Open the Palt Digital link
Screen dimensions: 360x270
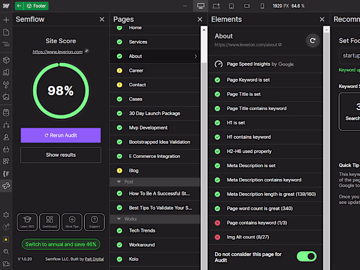(x=94, y=259)
